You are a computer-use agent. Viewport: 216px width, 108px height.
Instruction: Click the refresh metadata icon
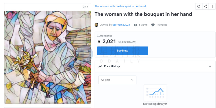[x=199, y=6]
